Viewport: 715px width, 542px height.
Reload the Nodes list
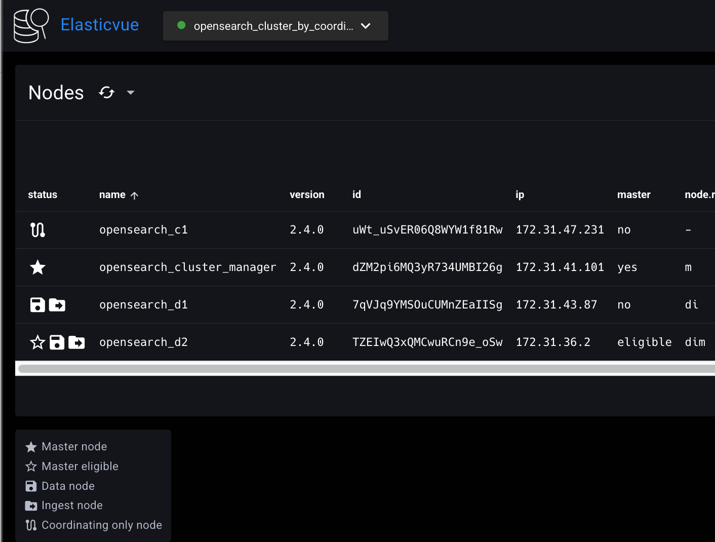[107, 92]
